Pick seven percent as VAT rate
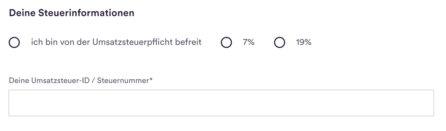The width and height of the screenshot is (446, 131). pyautogui.click(x=226, y=43)
